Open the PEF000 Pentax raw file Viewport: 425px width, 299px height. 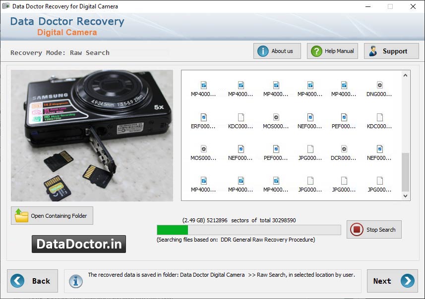click(x=344, y=119)
